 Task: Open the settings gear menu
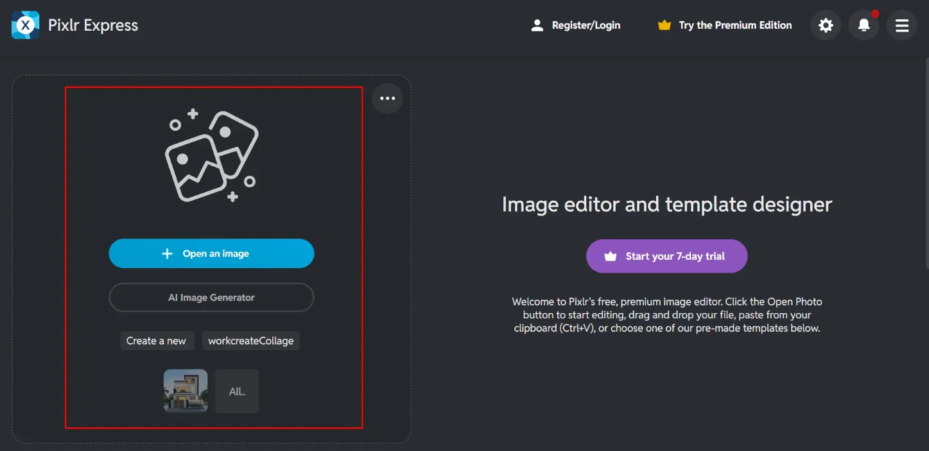tap(826, 25)
